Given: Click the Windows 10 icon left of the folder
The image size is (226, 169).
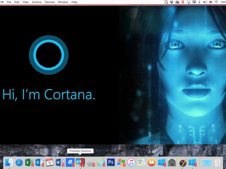Looking at the screenshot, I should (x=193, y=163).
